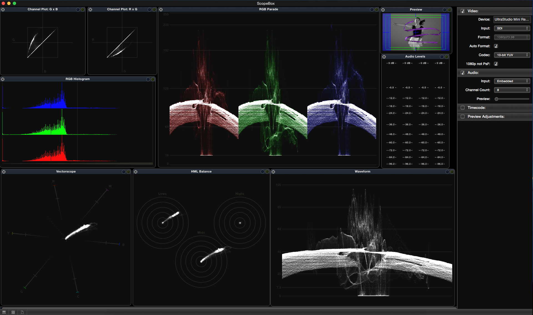Screen dimensions: 533x315
Task: Enable the Timecode checkbox
Action: coord(463,108)
